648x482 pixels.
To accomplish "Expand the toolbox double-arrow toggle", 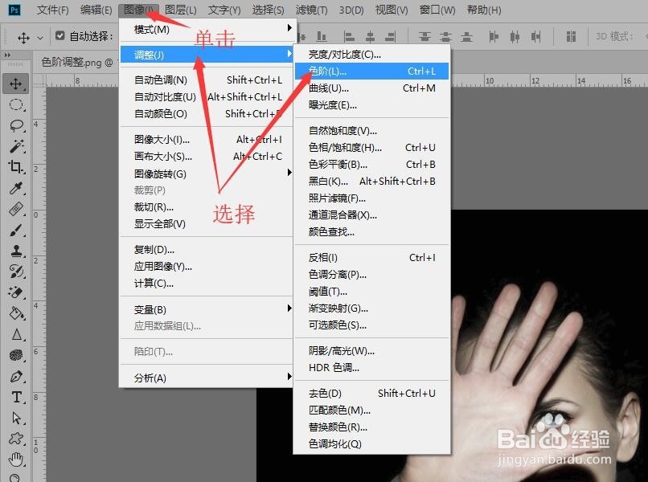I will point(7,55).
